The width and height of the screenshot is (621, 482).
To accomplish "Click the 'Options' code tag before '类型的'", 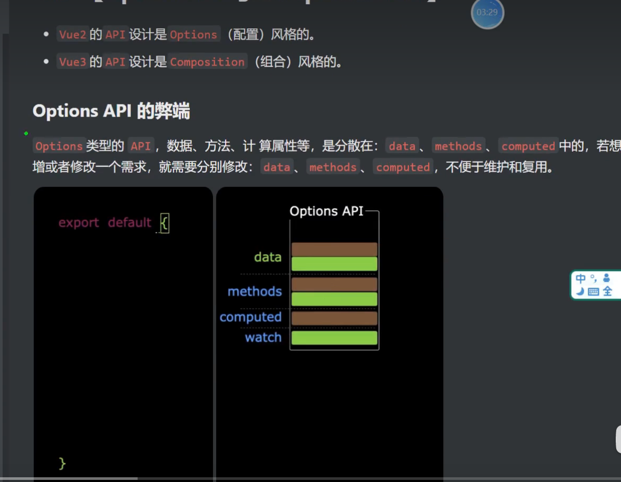I will coord(58,146).
